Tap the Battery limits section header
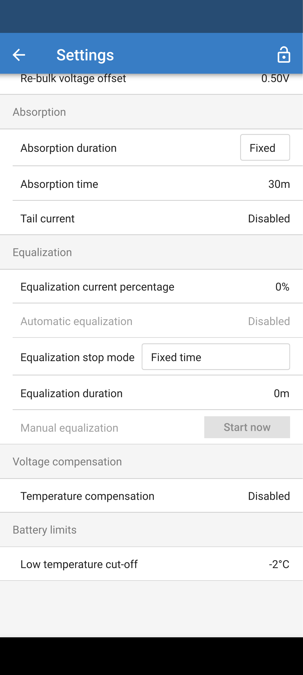The height and width of the screenshot is (675, 303). [x=45, y=530]
